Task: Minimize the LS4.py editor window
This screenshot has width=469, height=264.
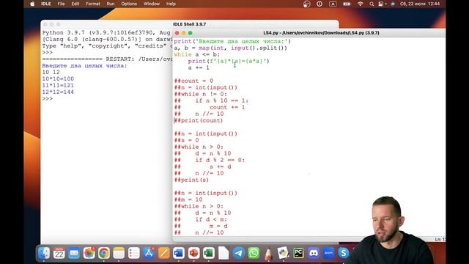Action: coord(184,33)
